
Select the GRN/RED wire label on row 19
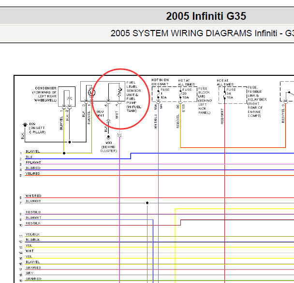pos(33,279)
